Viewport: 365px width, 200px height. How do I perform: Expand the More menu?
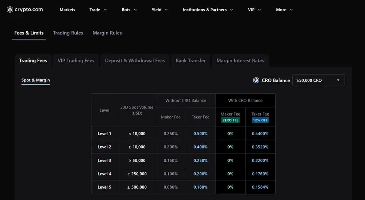point(284,10)
